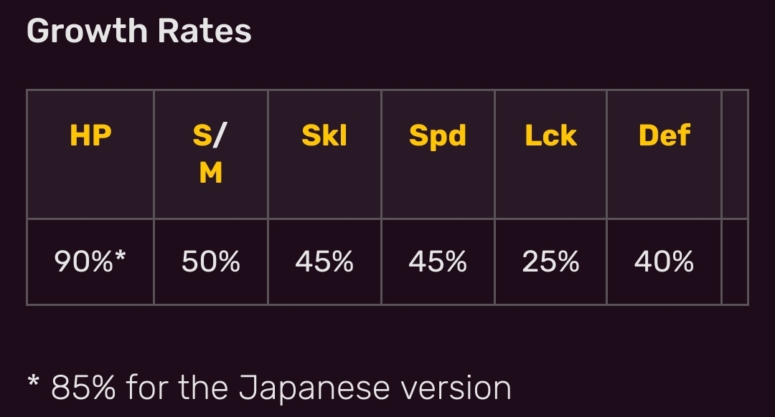The image size is (775, 417).
Task: Click the S/M column header
Action: coord(210,153)
